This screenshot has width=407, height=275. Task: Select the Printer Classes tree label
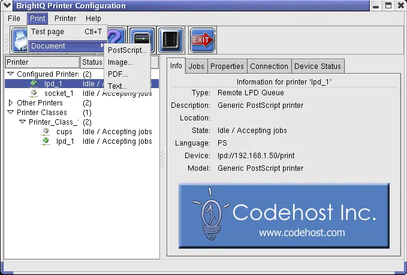42,113
